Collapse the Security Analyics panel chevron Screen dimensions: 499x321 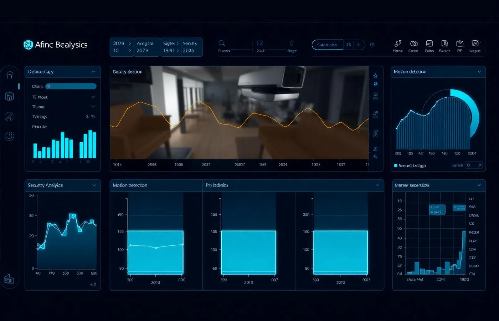coord(94,185)
